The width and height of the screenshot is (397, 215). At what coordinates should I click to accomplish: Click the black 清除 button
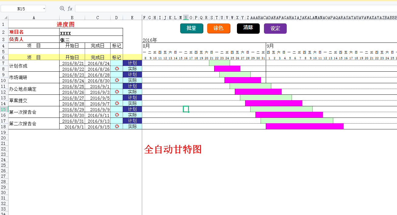248,28
